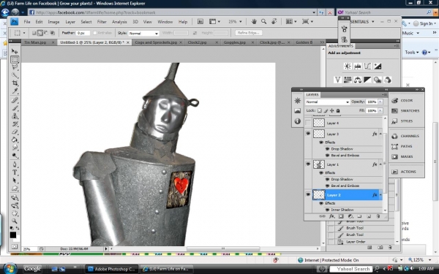Add a Color Balance adjustment
The height and width of the screenshot is (274, 439).
pyautogui.click(x=358, y=80)
